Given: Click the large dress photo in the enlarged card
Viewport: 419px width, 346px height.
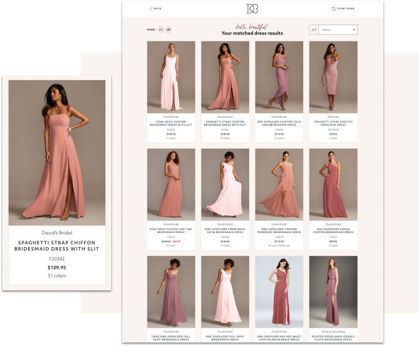Looking at the screenshot, I should 57,153.
